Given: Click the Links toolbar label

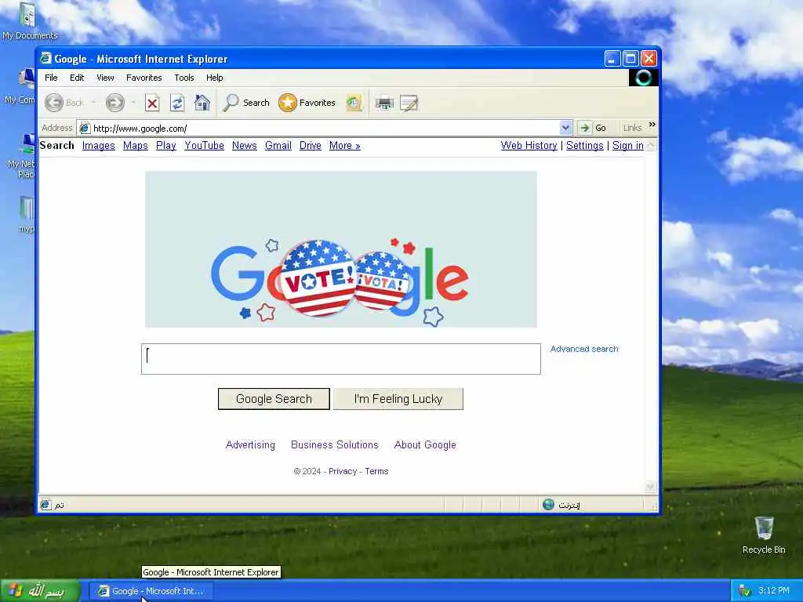Looking at the screenshot, I should pos(633,128).
